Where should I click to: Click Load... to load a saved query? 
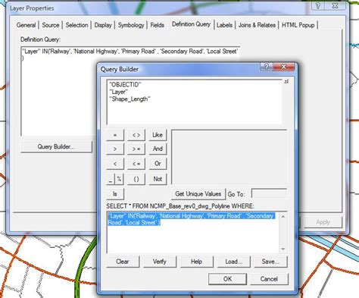(x=234, y=262)
